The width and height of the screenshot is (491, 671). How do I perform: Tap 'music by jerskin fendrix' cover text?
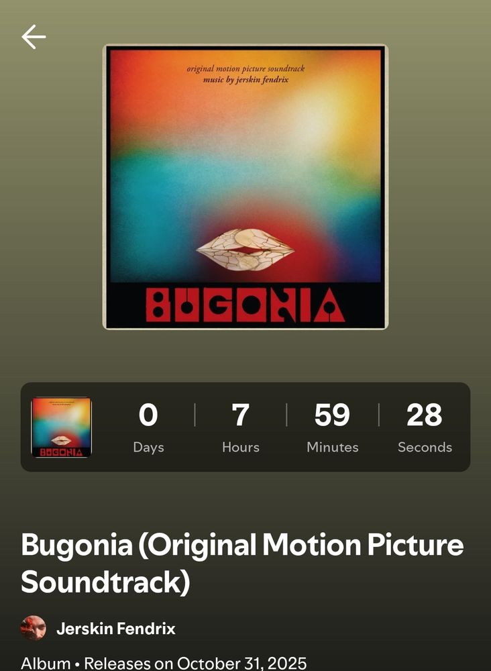tap(245, 80)
